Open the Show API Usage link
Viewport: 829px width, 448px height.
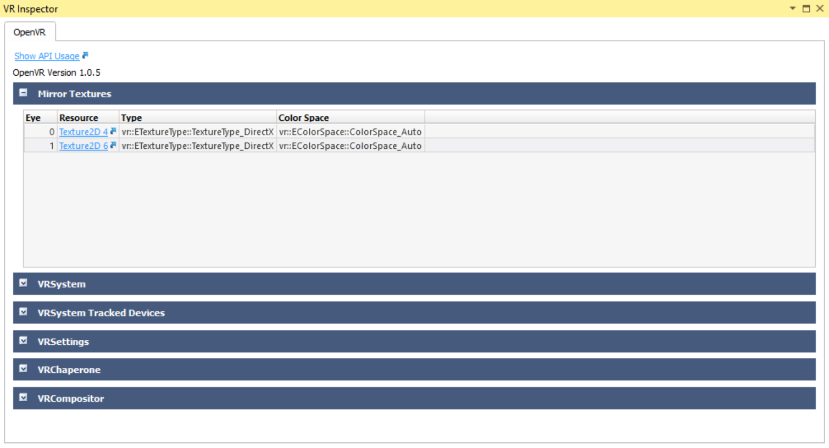[47, 56]
